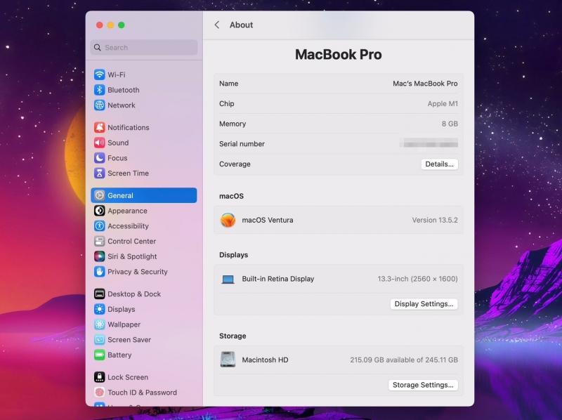
Task: Click the Macintosh HD drive icon
Action: click(x=228, y=360)
